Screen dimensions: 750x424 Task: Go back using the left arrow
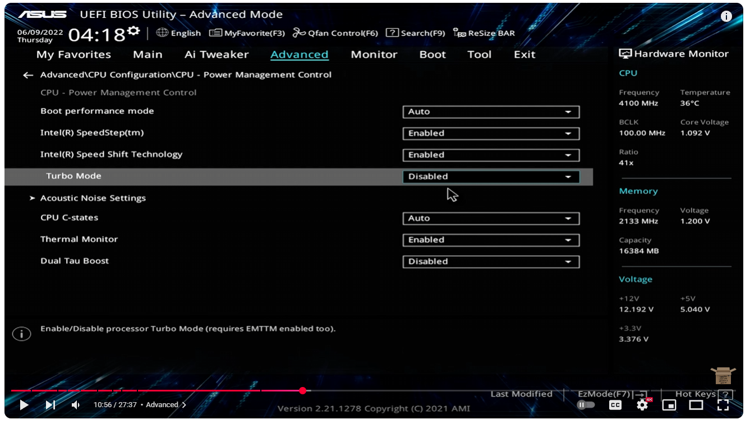point(28,75)
